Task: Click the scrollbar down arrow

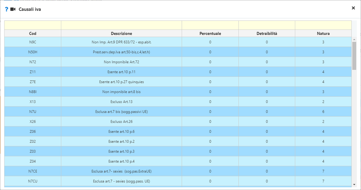Action: click(x=354, y=185)
